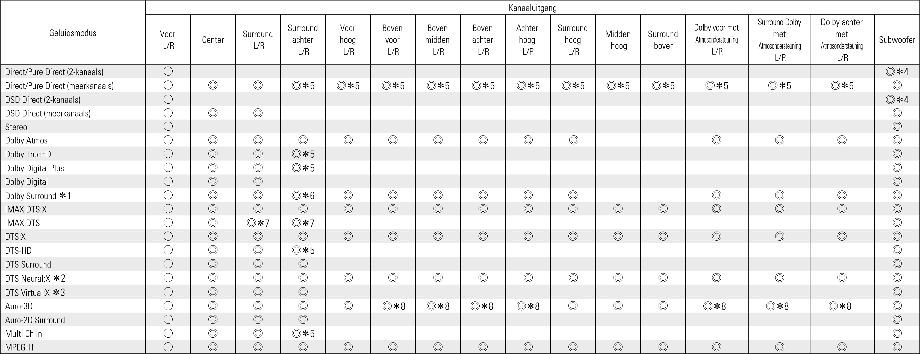Click the Voor L/R circle in the MPEG-H row

tap(168, 347)
